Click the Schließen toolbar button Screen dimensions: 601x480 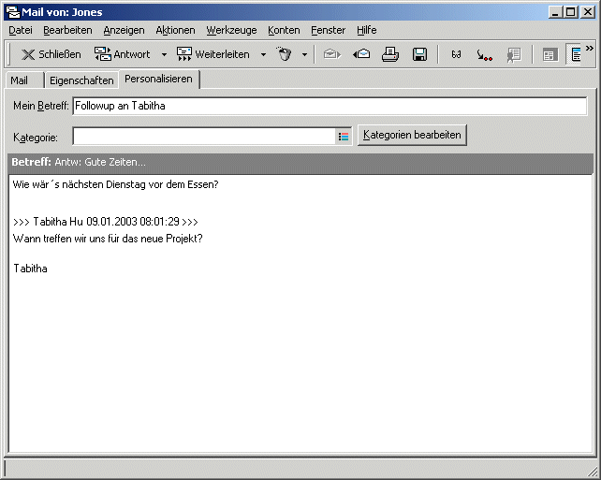tap(51, 54)
